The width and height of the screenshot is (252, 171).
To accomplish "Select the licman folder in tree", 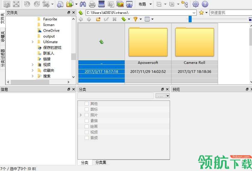I will [49, 25].
